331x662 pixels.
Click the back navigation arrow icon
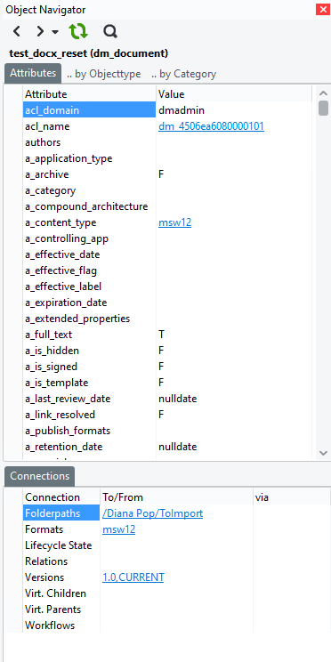click(17, 31)
